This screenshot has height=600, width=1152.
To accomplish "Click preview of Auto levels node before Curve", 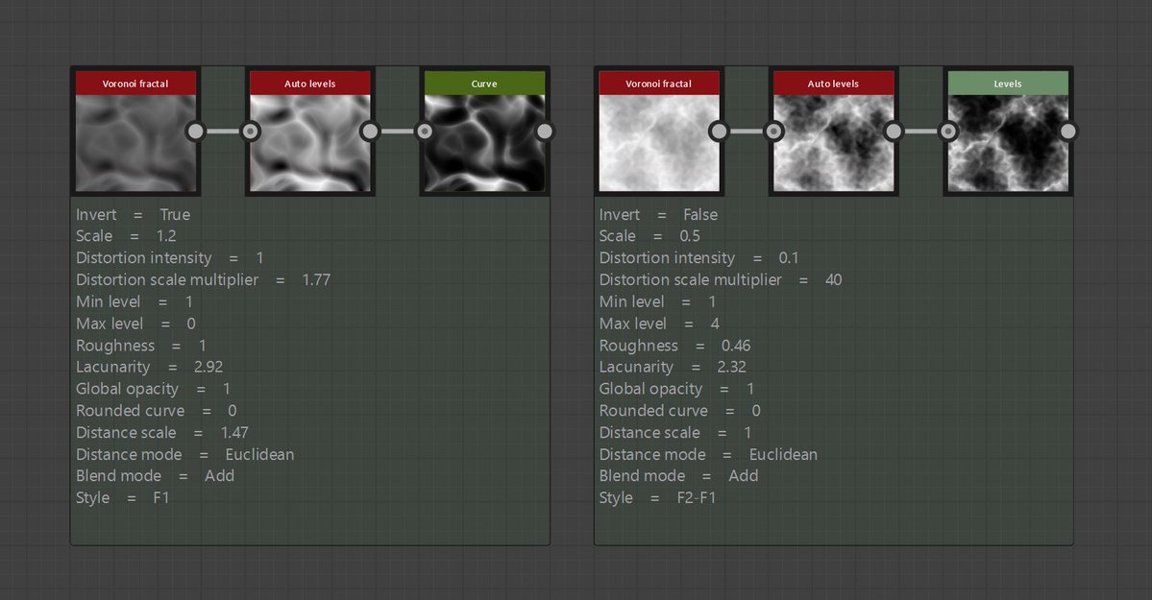I will (310, 143).
